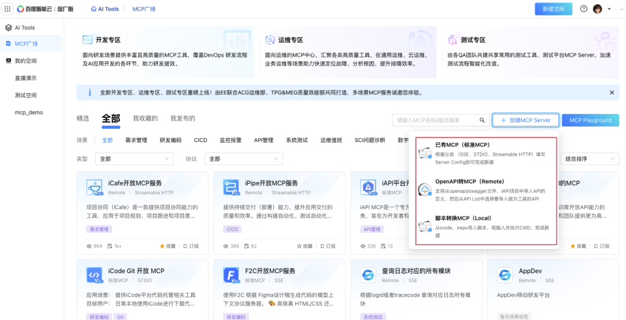Click the 新建空间 button
This screenshot has height=320, width=626.
coord(554,8)
